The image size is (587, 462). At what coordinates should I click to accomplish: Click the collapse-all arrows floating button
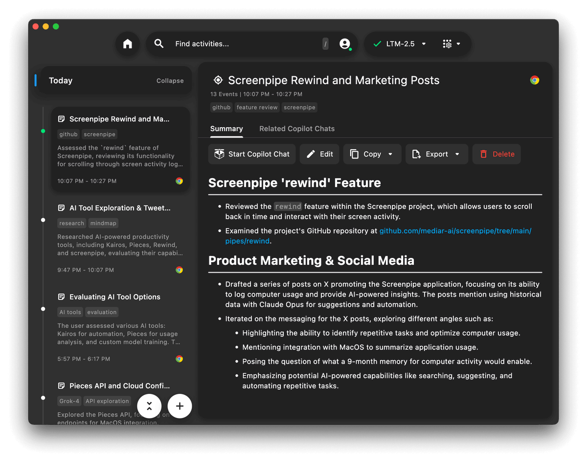pyautogui.click(x=149, y=406)
